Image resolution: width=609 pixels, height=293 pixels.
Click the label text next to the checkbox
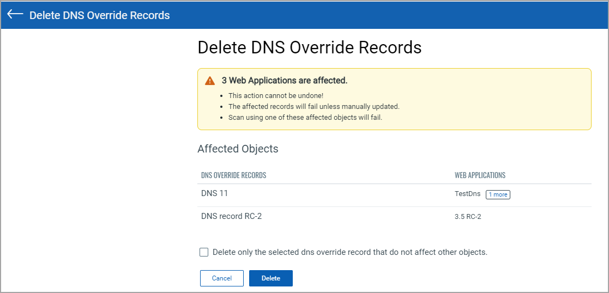coord(349,252)
